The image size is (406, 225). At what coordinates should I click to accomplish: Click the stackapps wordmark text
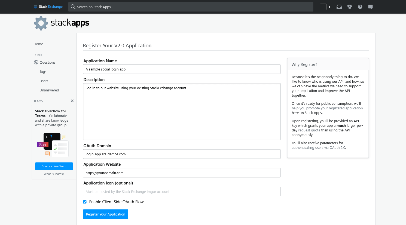tap(70, 23)
